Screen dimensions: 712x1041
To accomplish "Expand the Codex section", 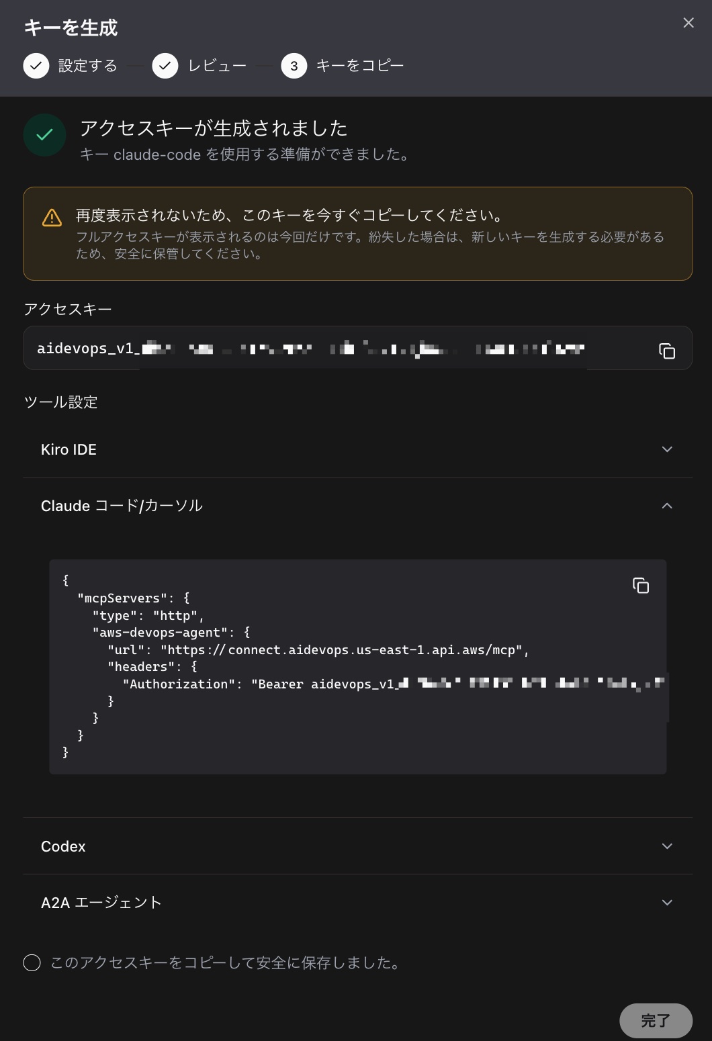I will coord(357,846).
